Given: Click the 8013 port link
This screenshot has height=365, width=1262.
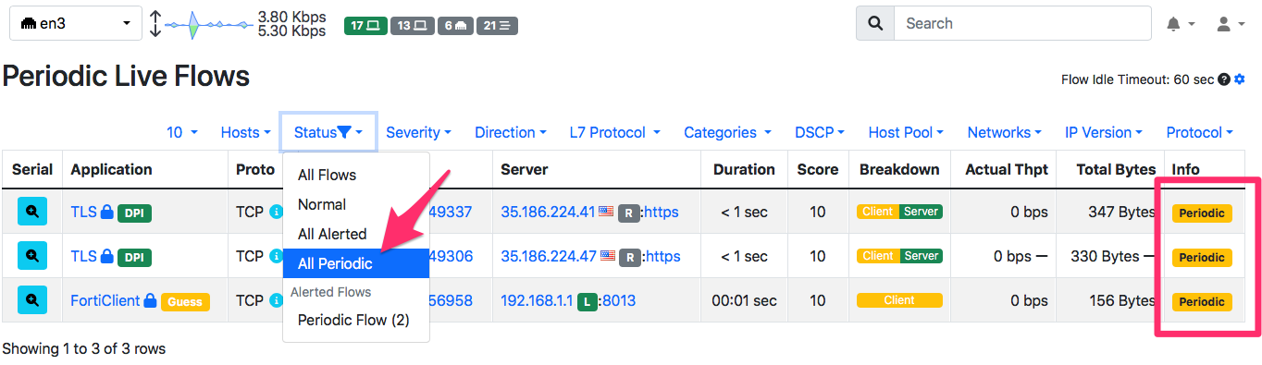Looking at the screenshot, I should pyautogui.click(x=619, y=300).
